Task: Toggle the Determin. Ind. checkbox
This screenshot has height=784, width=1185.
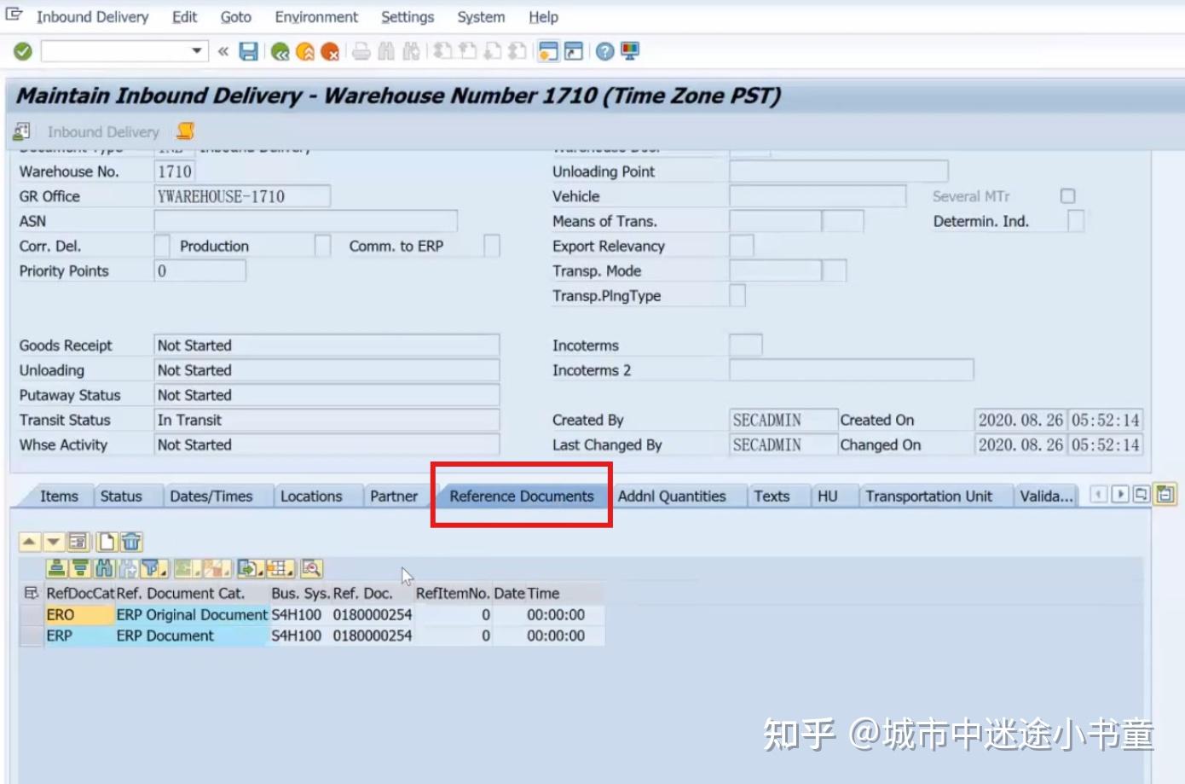Action: click(x=1074, y=220)
